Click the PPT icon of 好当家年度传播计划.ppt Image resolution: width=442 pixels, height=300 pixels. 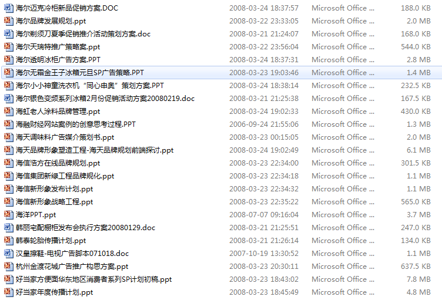[x=8, y=292]
